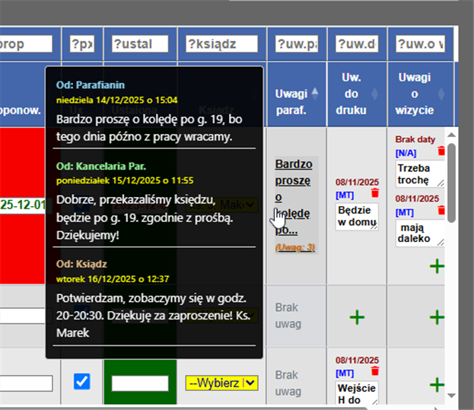Click the "Brak daty" label
Image resolution: width=474 pixels, height=410 pixels.
click(x=415, y=139)
